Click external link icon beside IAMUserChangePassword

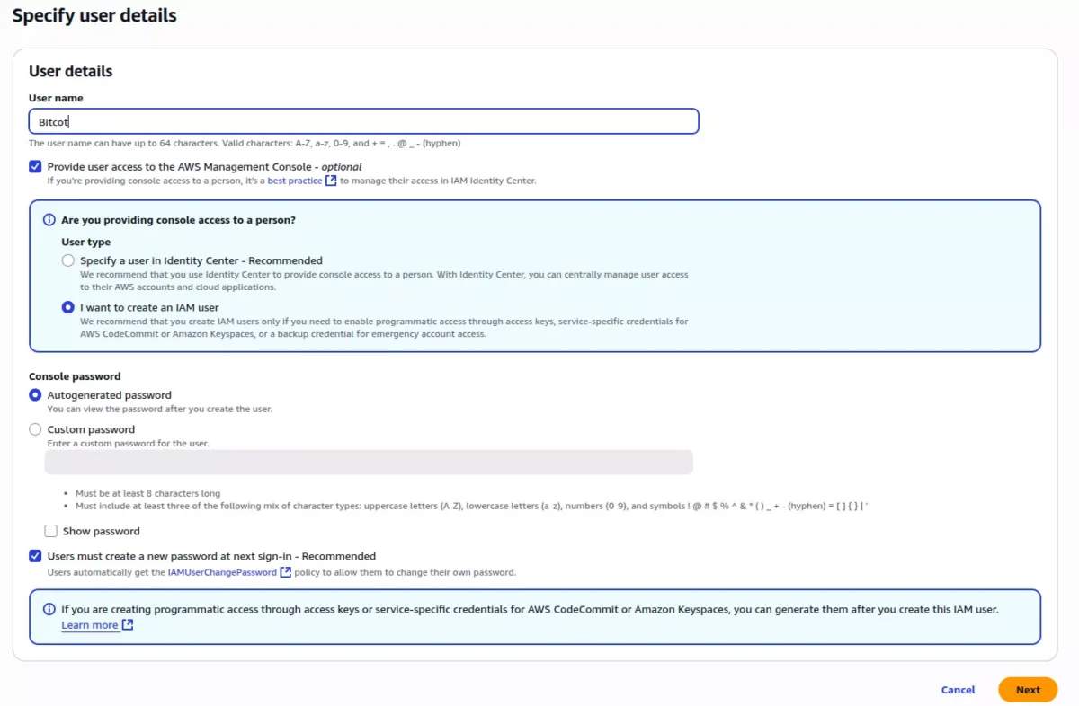(285, 572)
